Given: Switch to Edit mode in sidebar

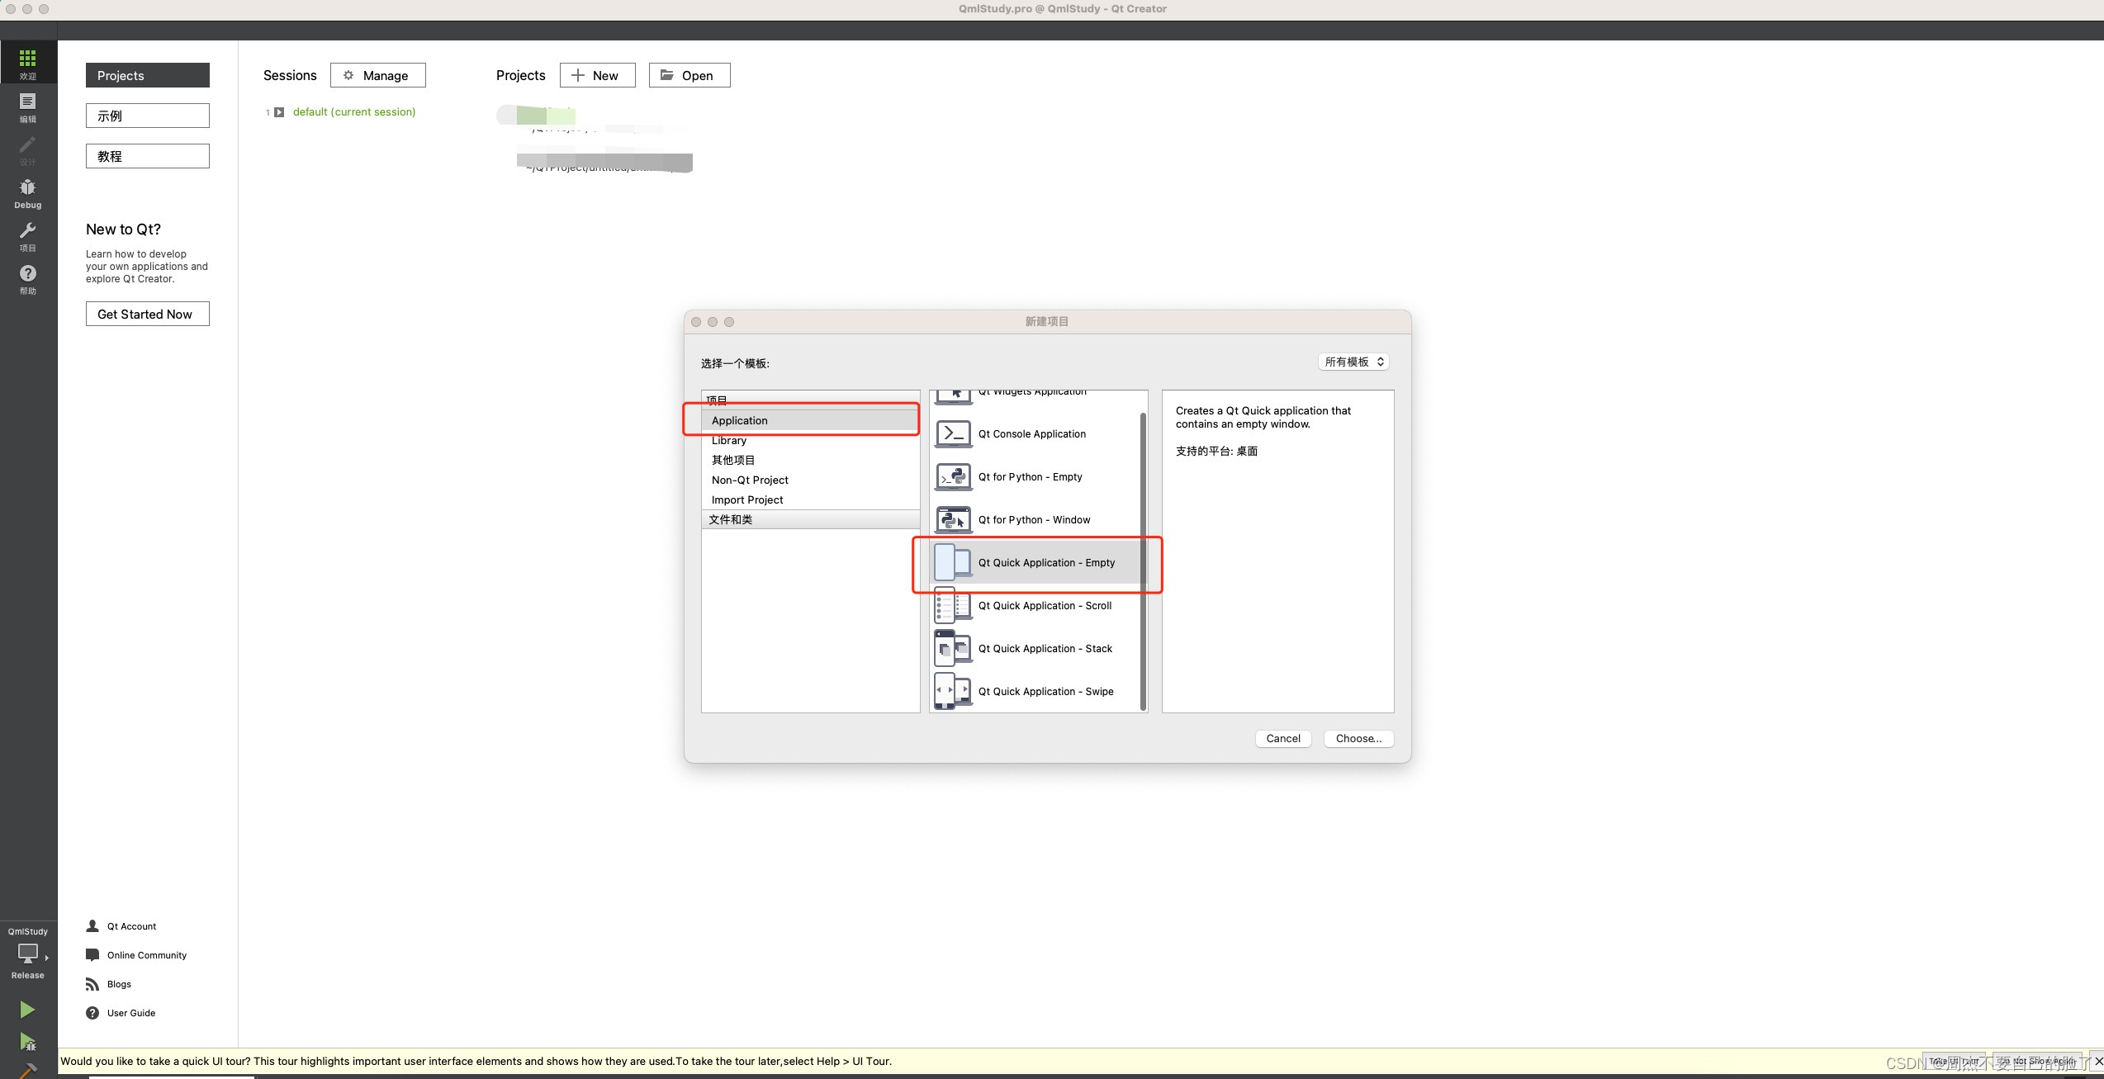Looking at the screenshot, I should (27, 106).
